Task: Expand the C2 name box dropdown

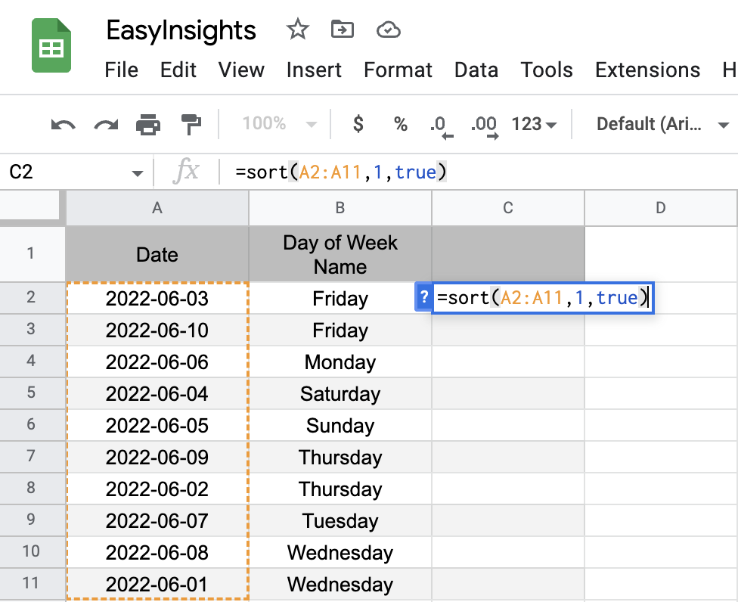Action: pos(137,173)
